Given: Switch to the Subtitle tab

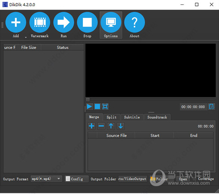Looking at the screenshot, I should pos(132,117).
